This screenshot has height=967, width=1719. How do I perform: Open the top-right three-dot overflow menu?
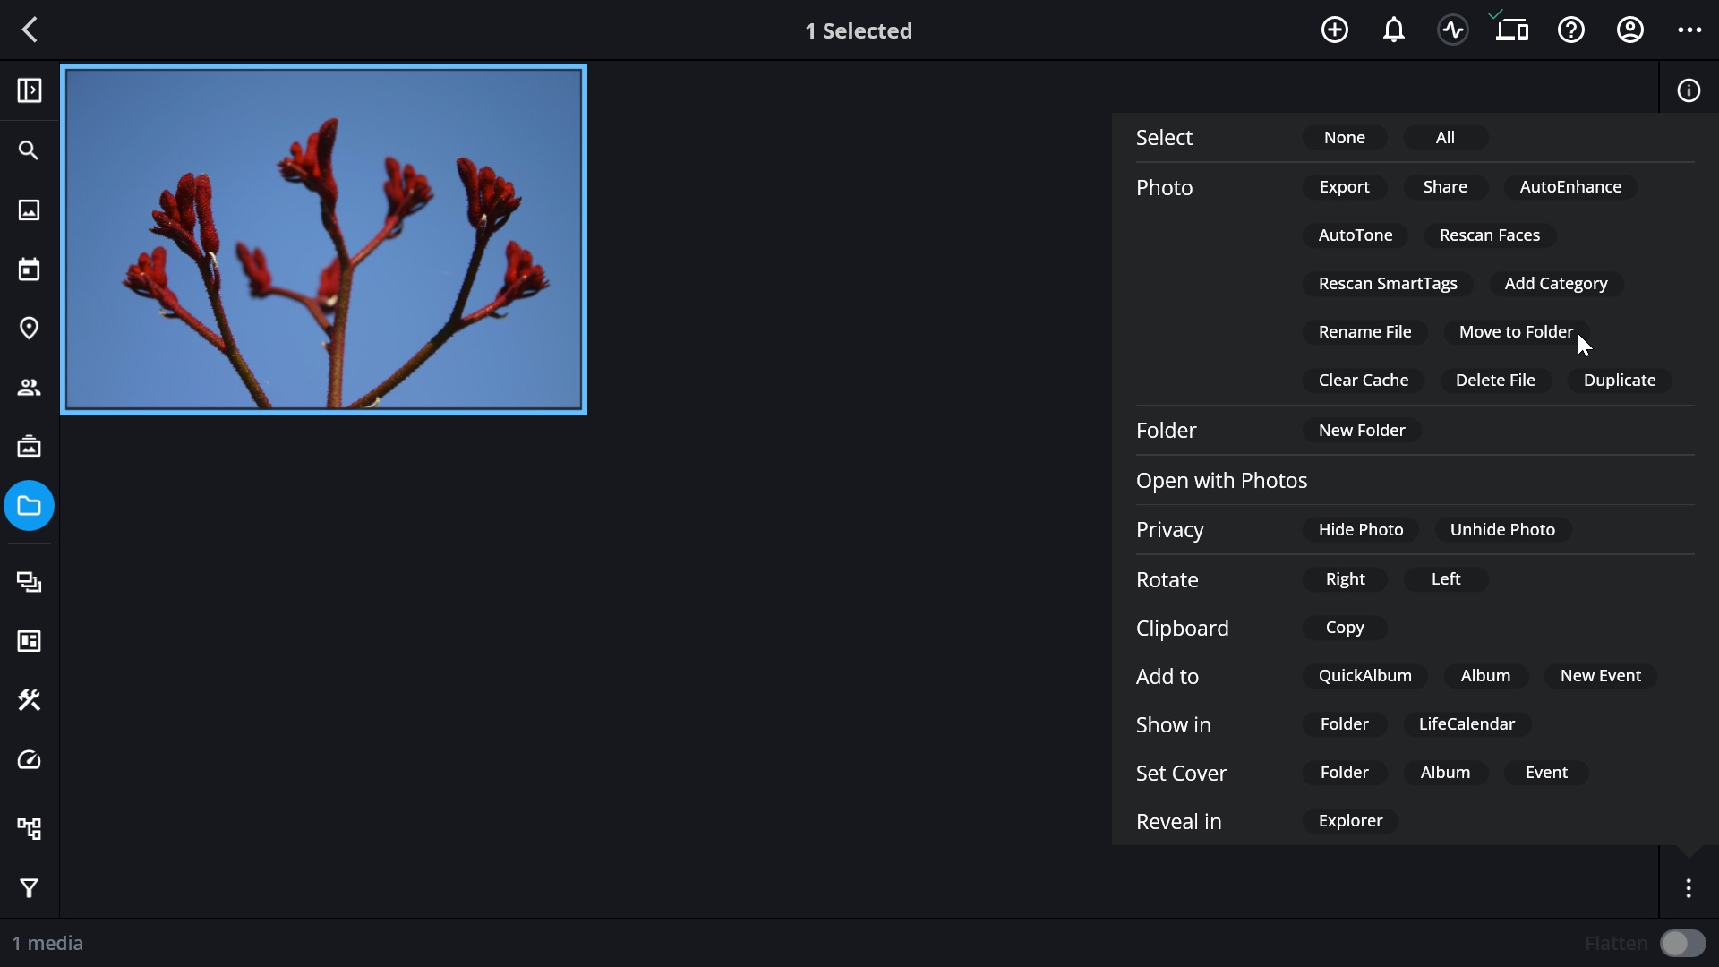[1689, 30]
